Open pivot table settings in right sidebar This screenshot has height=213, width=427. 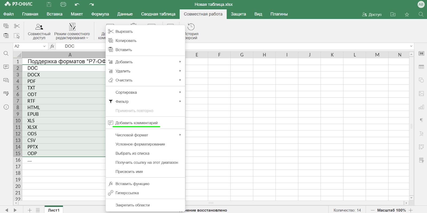(x=421, y=147)
